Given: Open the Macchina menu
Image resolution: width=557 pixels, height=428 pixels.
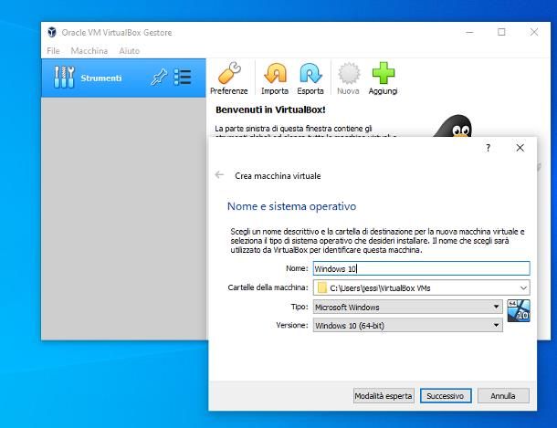Looking at the screenshot, I should (89, 51).
